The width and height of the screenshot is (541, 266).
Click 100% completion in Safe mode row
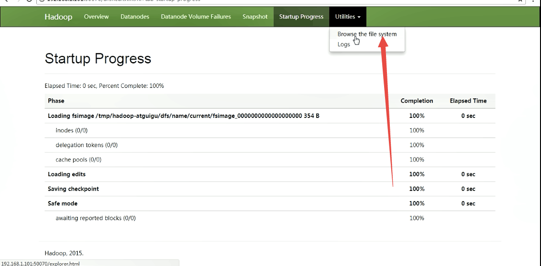coord(417,203)
